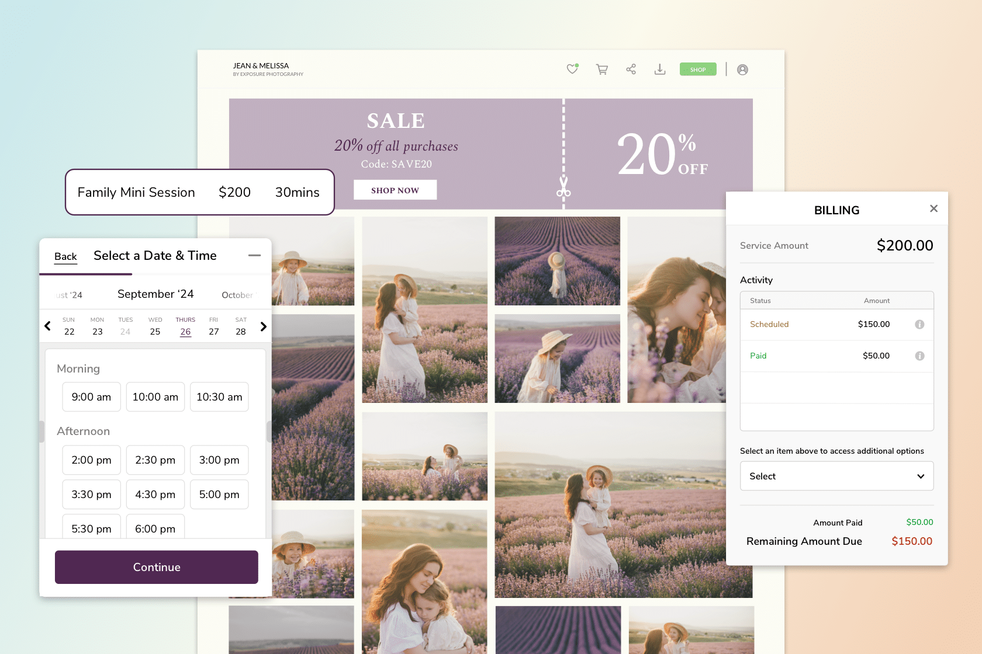982x654 pixels.
Task: Select the 9:00 am time slot
Action: (x=91, y=397)
